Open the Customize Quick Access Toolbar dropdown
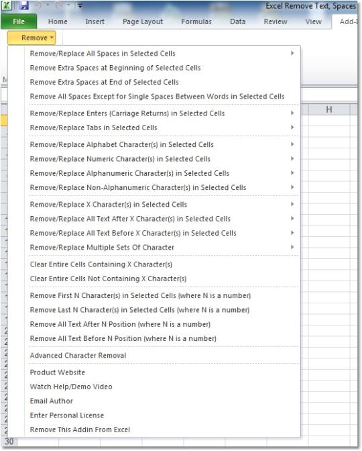362x451 pixels. [x=80, y=6]
